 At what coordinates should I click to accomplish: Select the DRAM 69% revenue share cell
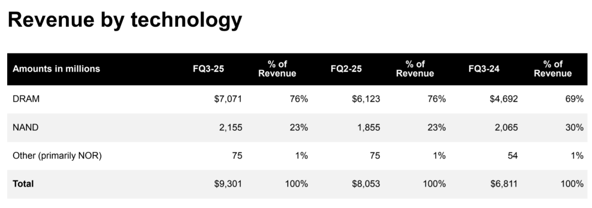(x=574, y=99)
